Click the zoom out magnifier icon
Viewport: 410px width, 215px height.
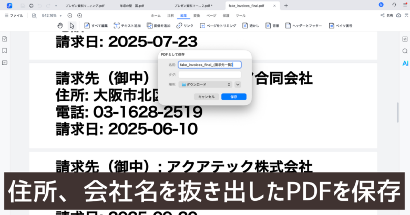(x=70, y=16)
